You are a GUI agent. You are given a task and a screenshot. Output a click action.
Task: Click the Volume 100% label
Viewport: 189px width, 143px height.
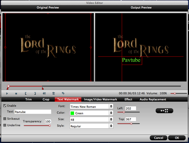point(157,93)
